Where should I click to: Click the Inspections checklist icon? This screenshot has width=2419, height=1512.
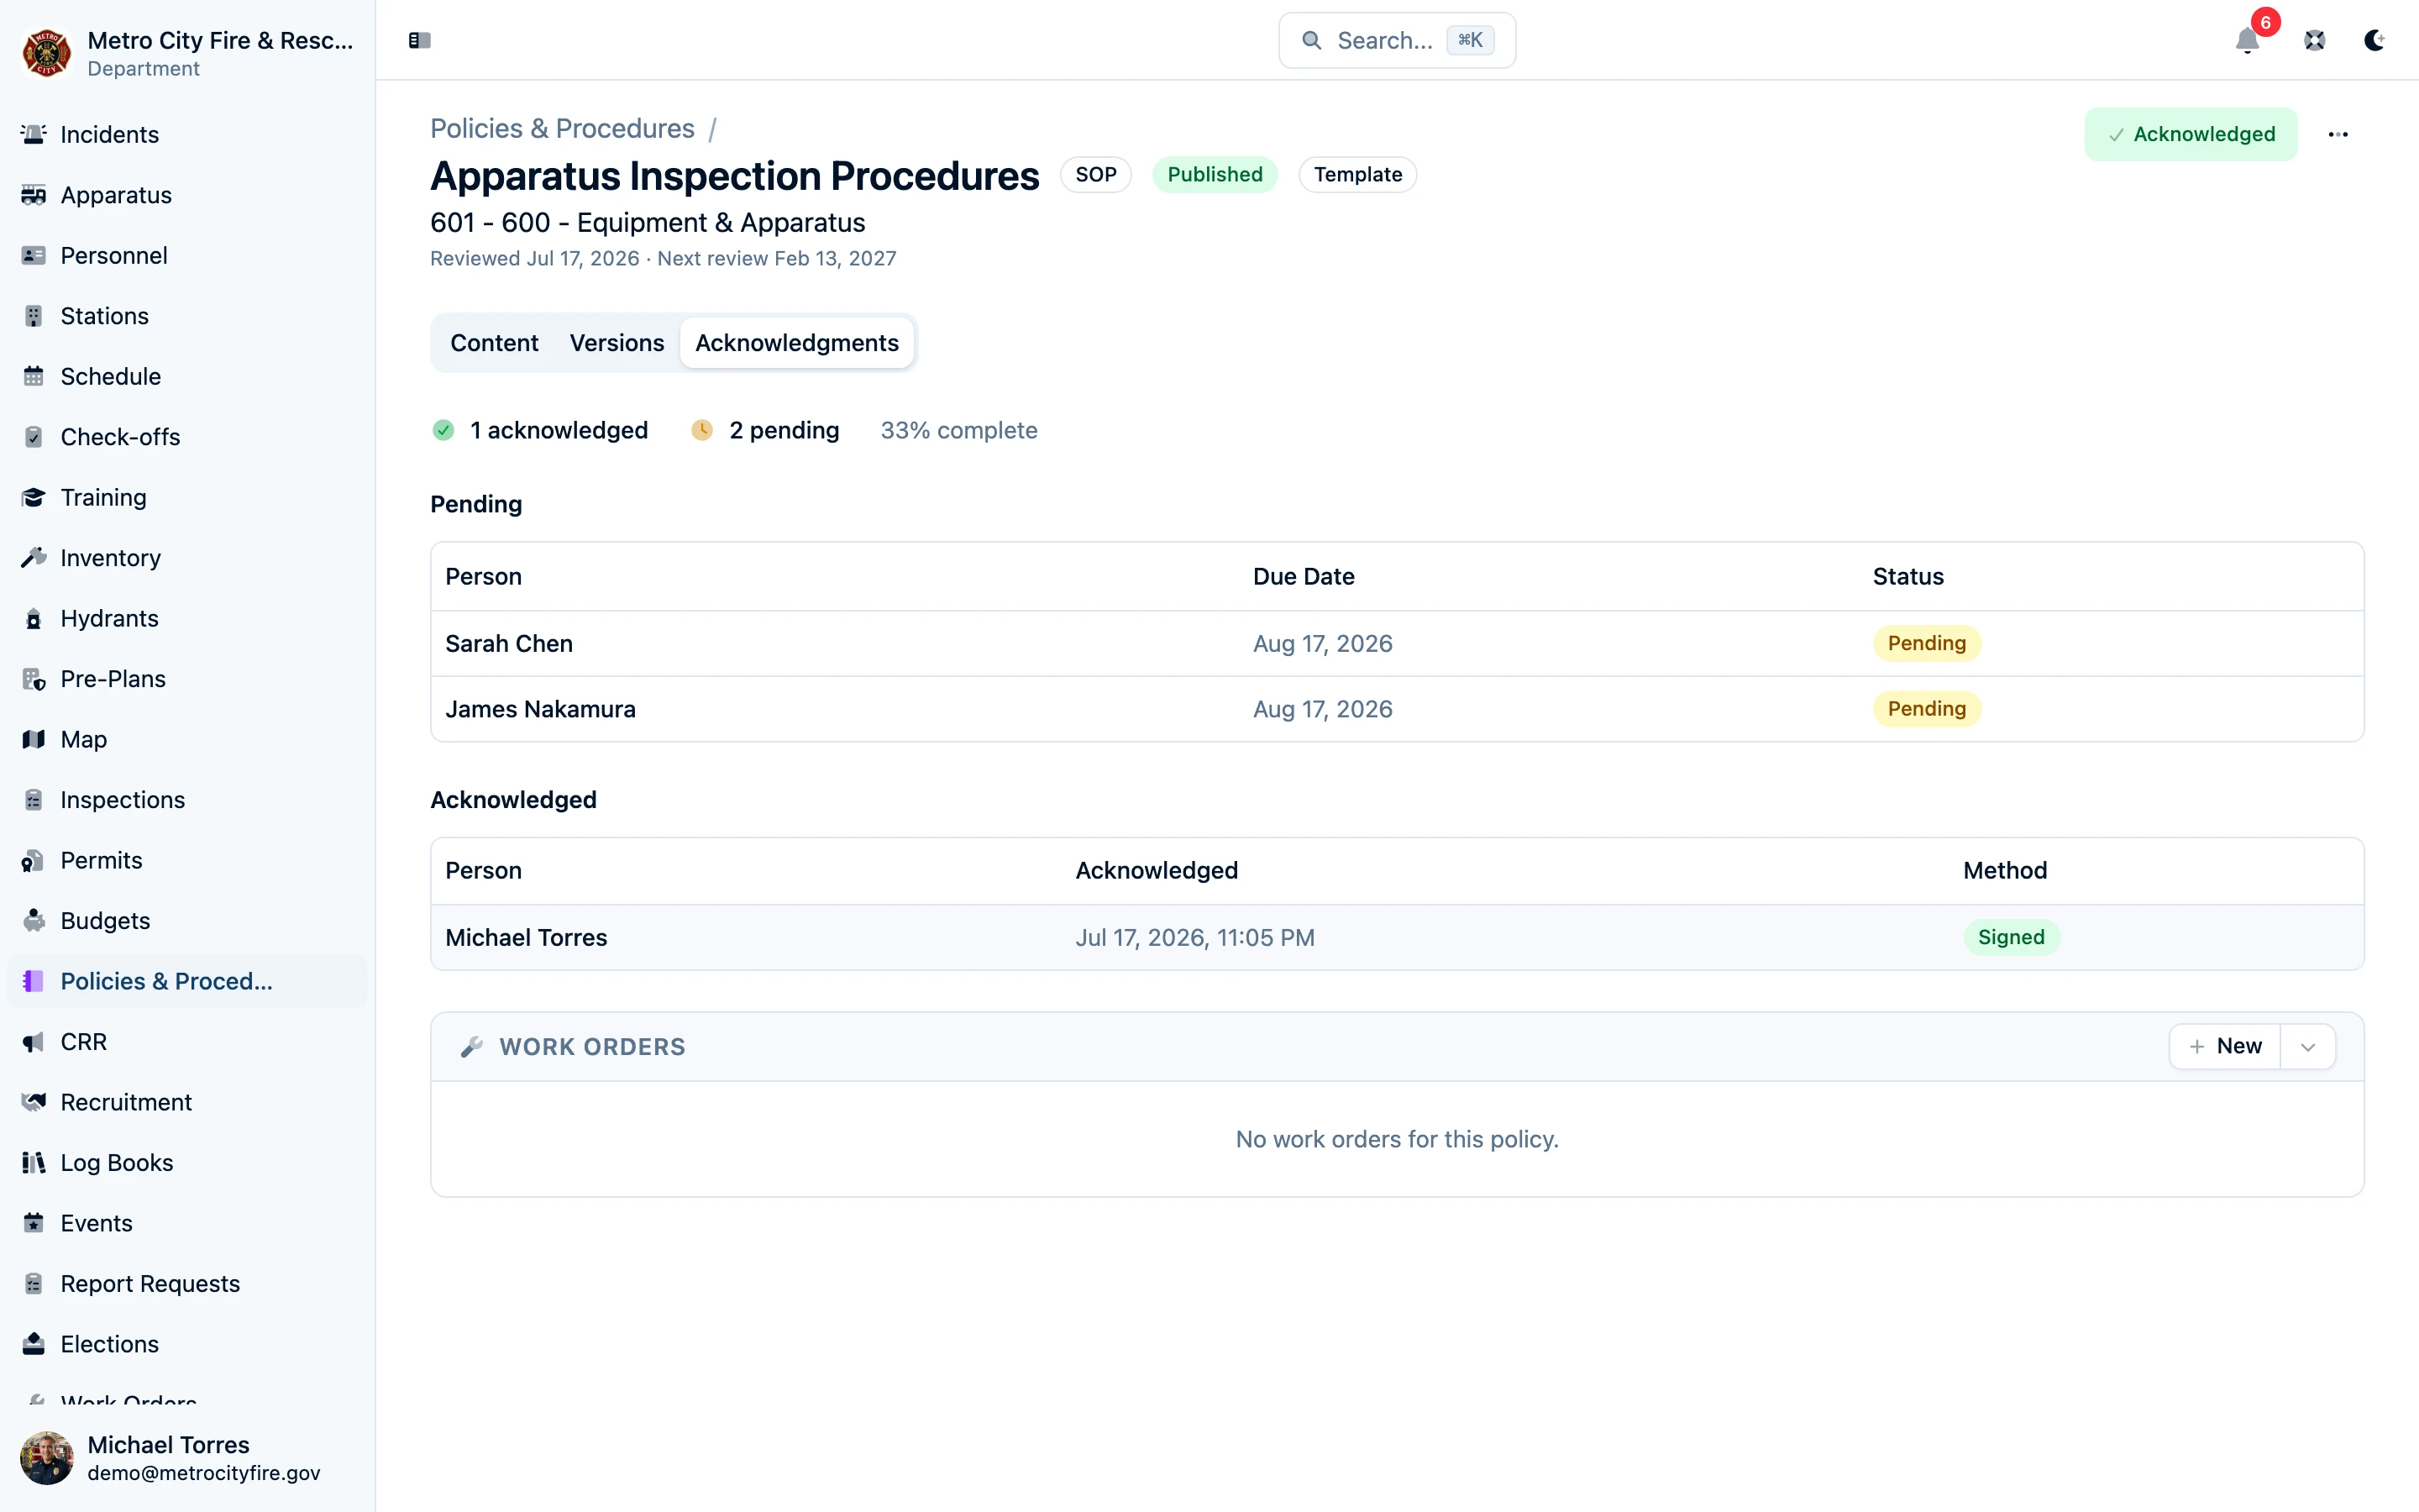click(34, 800)
